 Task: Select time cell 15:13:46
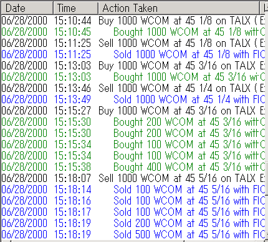(72, 88)
